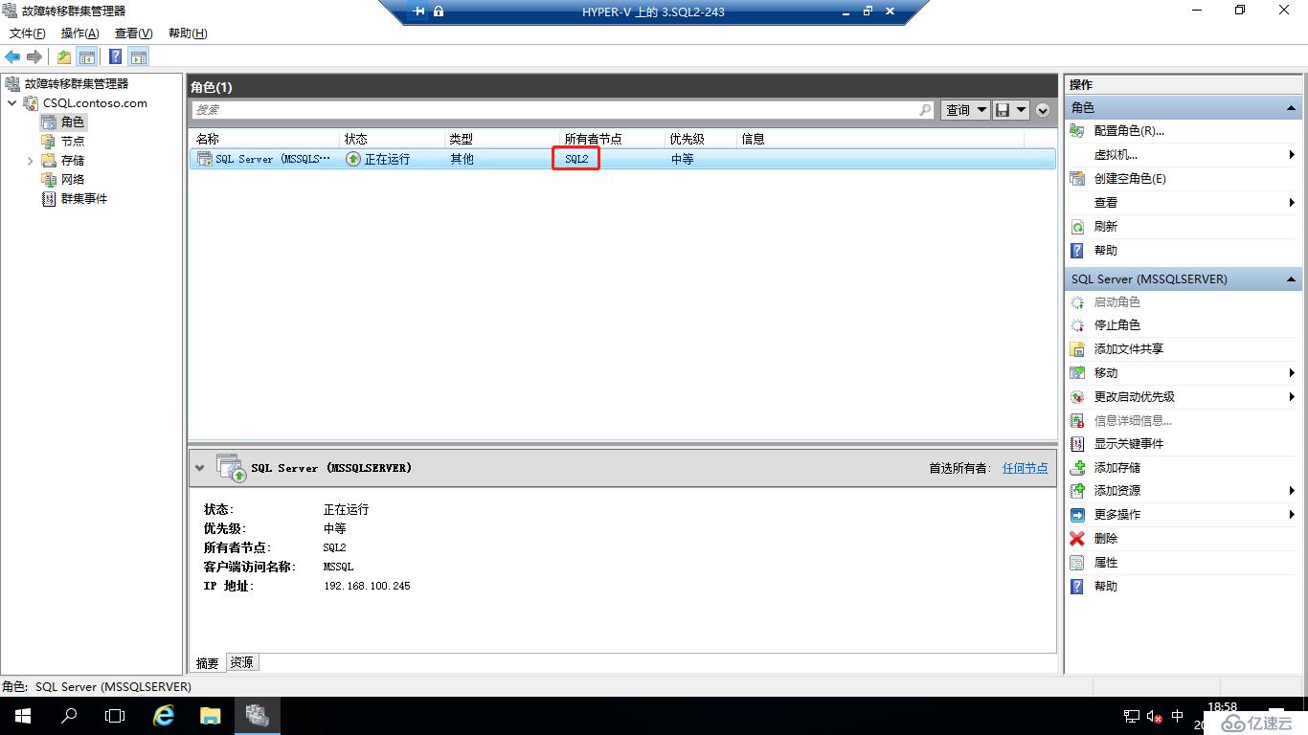Screen dimensions: 1308x735
Task: Open the 操作(A) menu
Action: [x=80, y=33]
